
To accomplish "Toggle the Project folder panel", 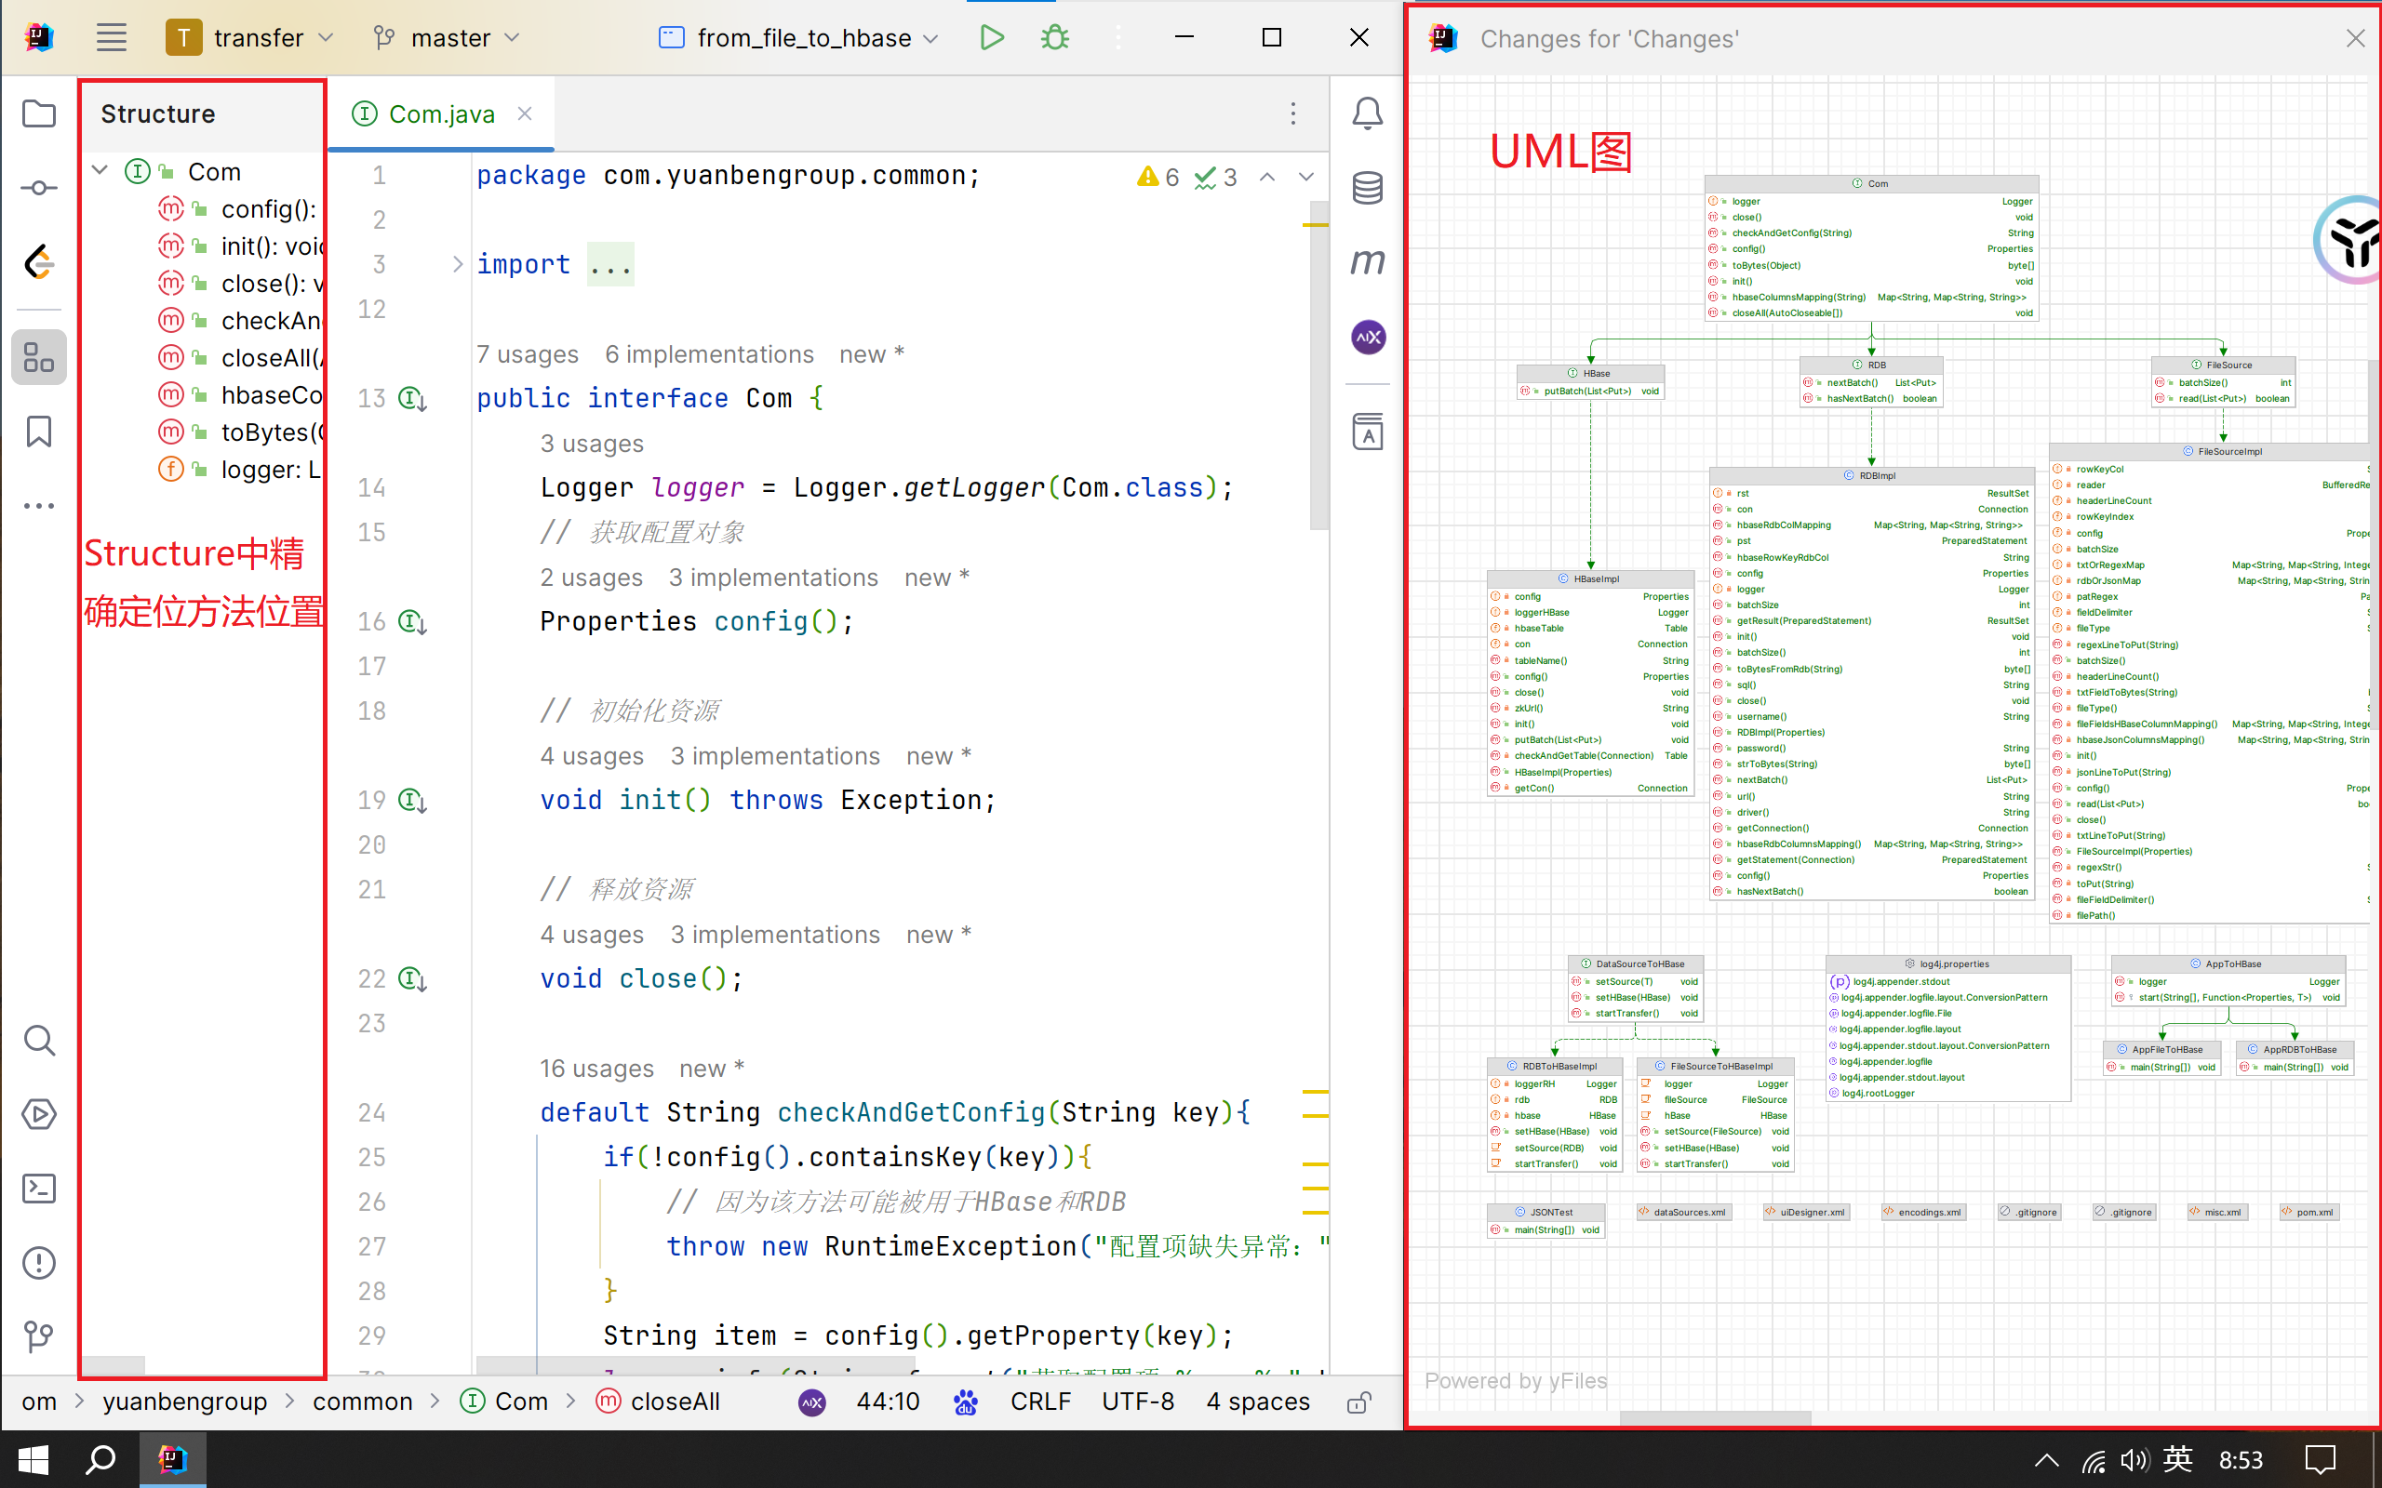I will point(38,113).
